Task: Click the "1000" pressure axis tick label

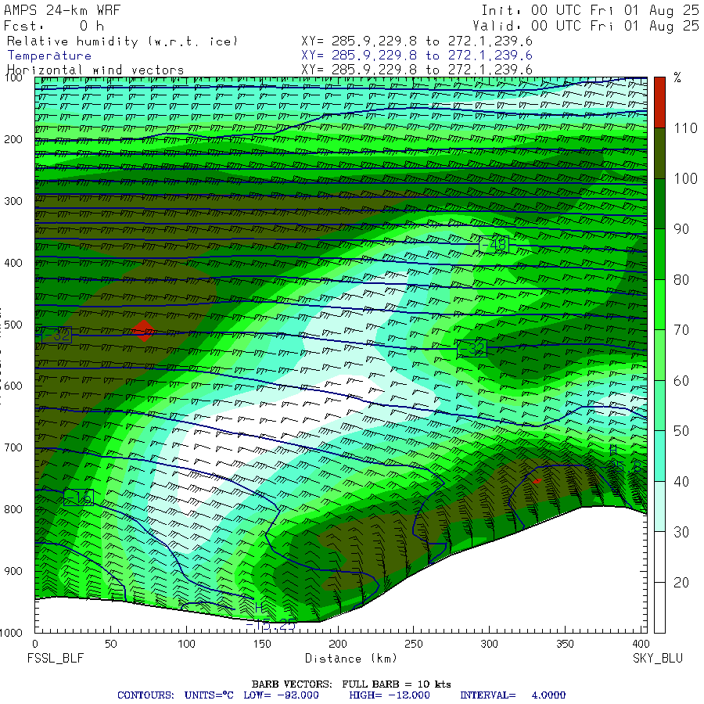Action: click(11, 633)
